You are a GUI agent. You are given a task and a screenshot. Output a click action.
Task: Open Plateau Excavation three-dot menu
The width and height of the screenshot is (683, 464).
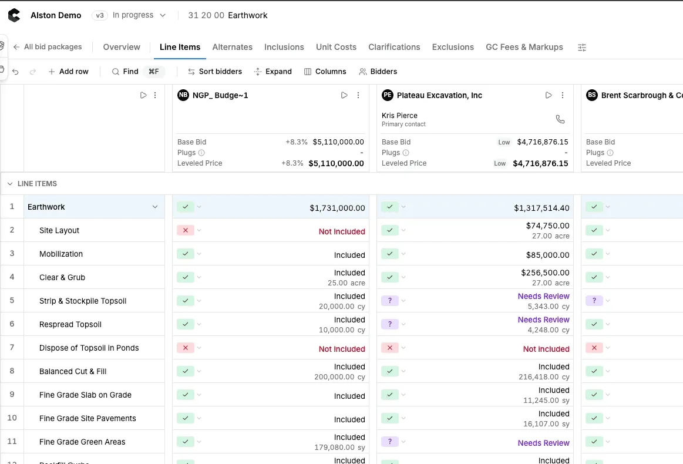[x=563, y=95]
